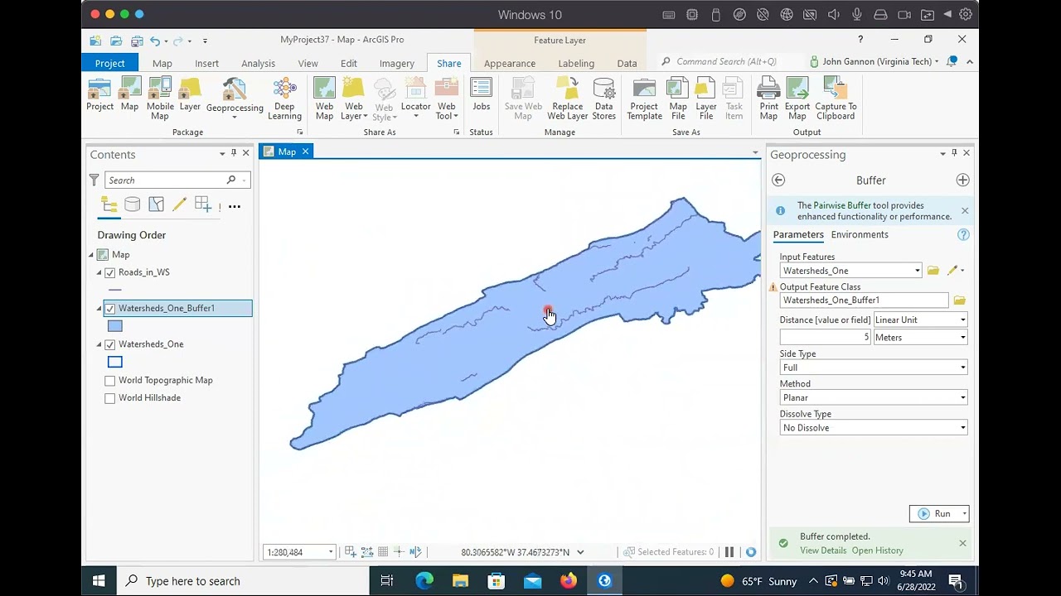The width and height of the screenshot is (1061, 596).
Task: Browse for Output Feature Class folder
Action: pyautogui.click(x=959, y=300)
